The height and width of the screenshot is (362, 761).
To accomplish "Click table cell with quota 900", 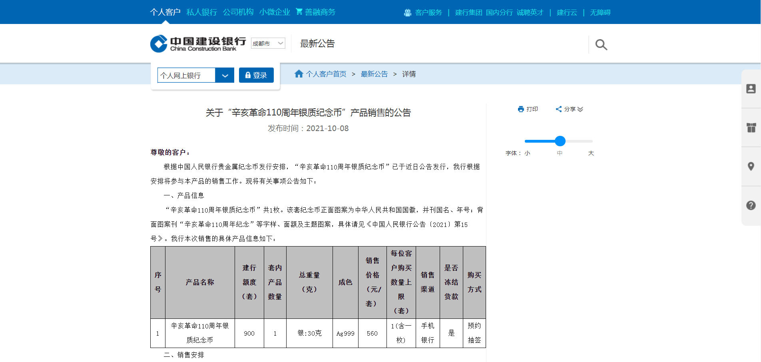I will click(x=249, y=333).
